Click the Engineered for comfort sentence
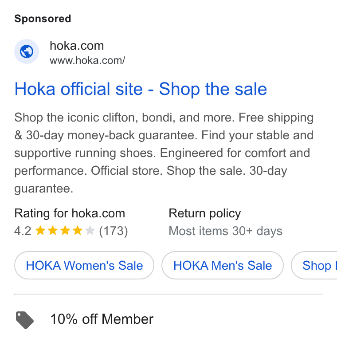Viewport: 337px width, 346px height. [x=162, y=162]
